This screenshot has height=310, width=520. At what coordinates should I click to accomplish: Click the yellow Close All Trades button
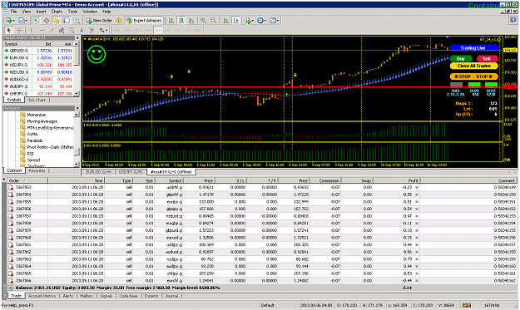click(474, 66)
